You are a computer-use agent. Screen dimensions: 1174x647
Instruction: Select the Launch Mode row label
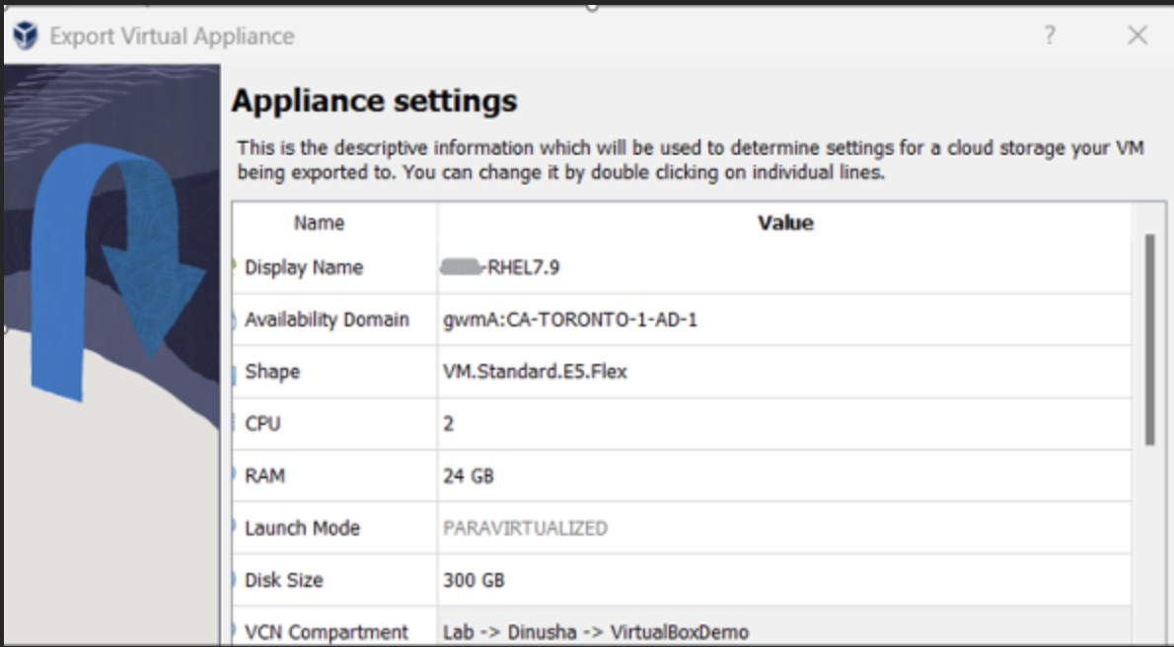302,528
